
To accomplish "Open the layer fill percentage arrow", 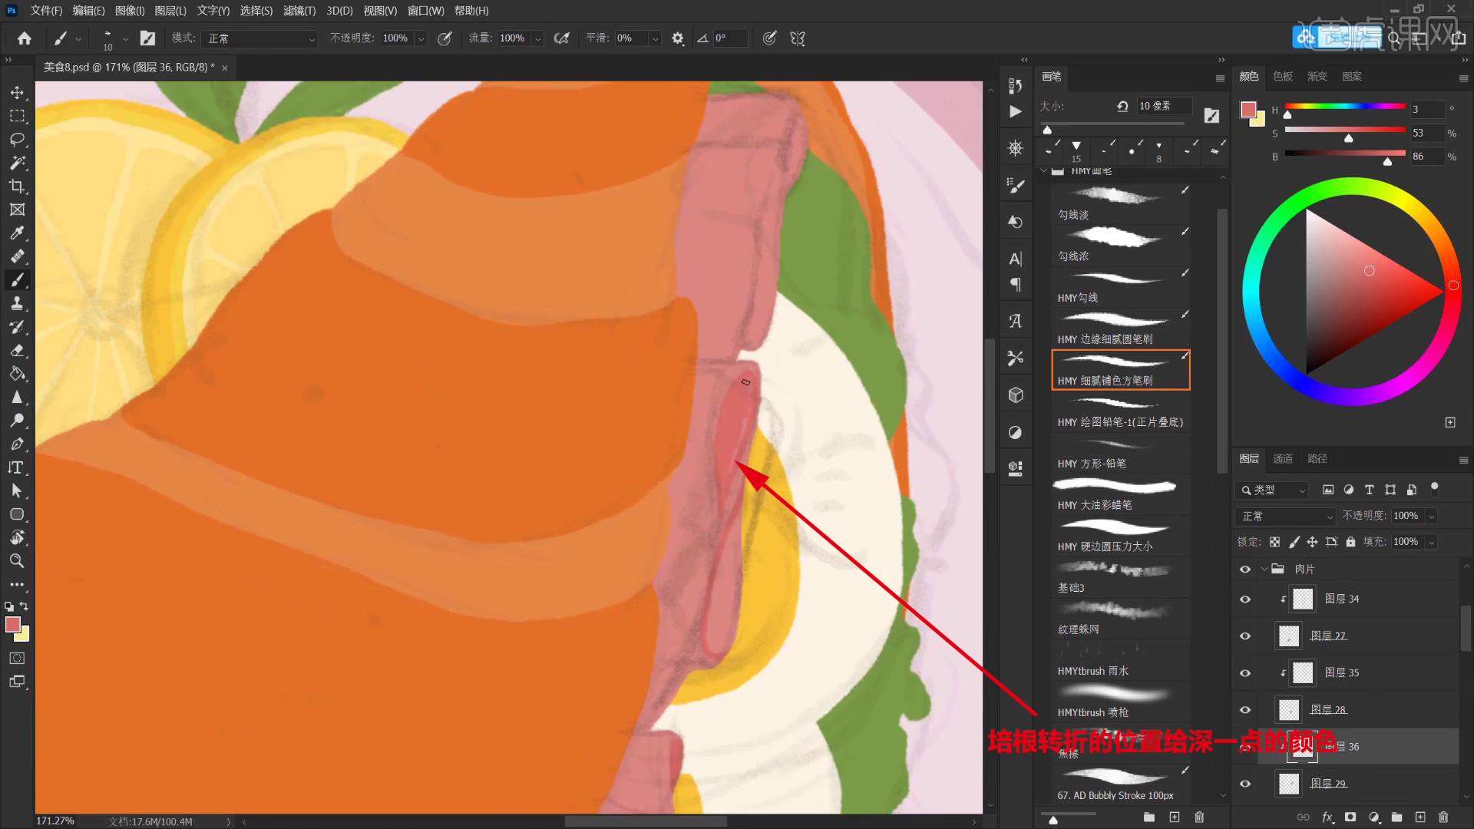I will click(x=1431, y=542).
